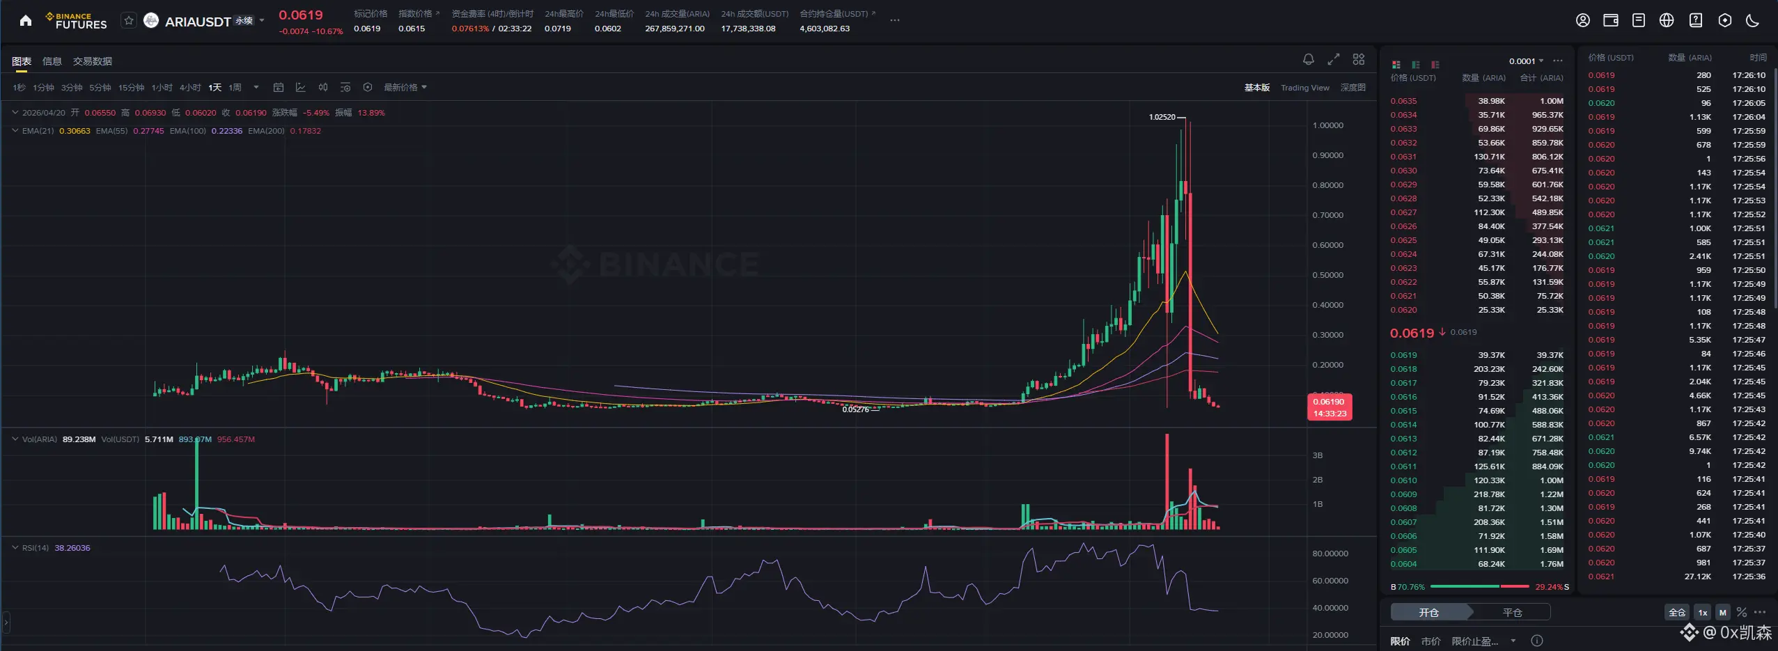Open the calendar go-to-date icon
This screenshot has height=651, width=1778.
pos(279,88)
